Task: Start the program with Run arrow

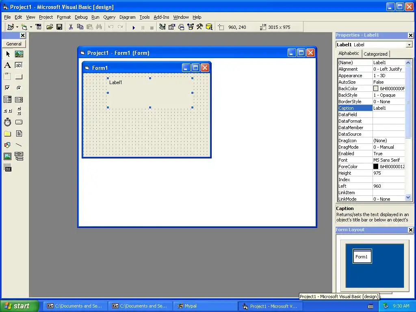Action: (134, 27)
